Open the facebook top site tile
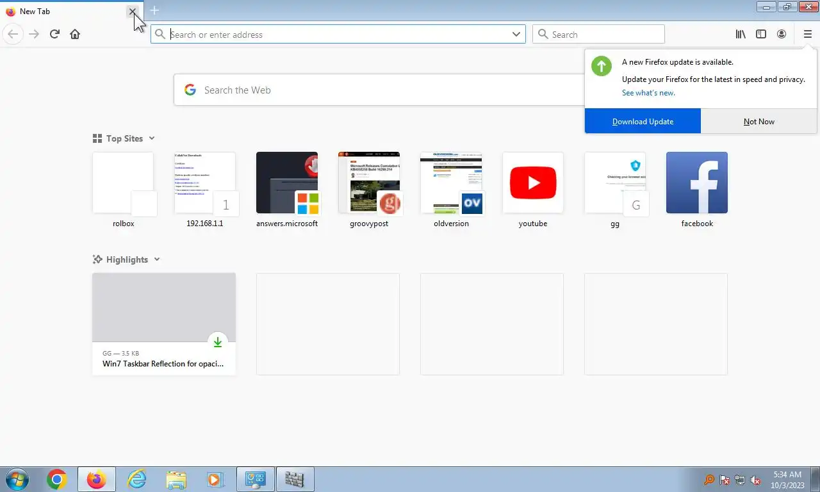Viewport: 820px width, 492px height. (697, 190)
